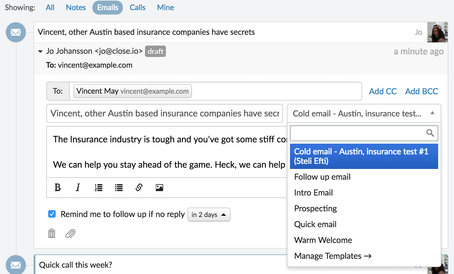
Task: Insert an image into the email
Action: pyautogui.click(x=159, y=188)
